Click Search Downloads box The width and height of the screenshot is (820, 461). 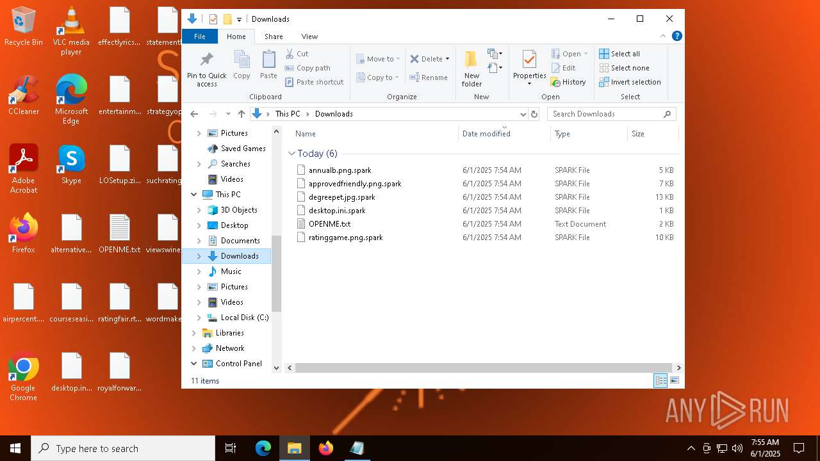(612, 114)
